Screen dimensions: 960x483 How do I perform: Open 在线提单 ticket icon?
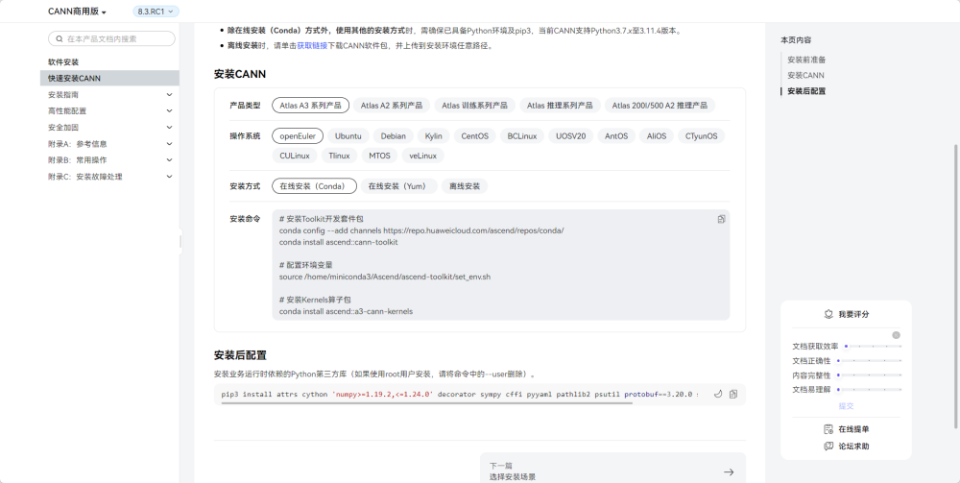click(829, 429)
